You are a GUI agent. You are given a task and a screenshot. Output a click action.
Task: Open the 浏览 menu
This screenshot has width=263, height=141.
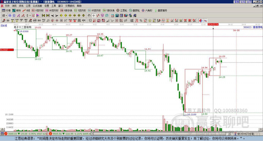[14, 6]
